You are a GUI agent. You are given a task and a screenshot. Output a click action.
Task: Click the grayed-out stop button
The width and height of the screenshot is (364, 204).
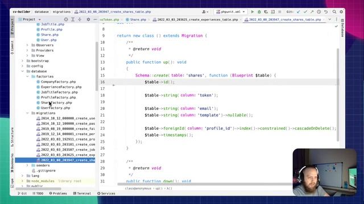pyautogui.click(x=280, y=12)
